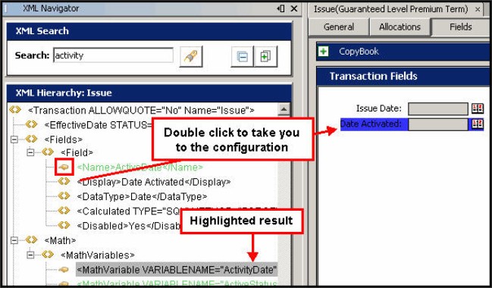The image size is (492, 288).
Task: Select the Date Activated label
Action: coord(371,124)
